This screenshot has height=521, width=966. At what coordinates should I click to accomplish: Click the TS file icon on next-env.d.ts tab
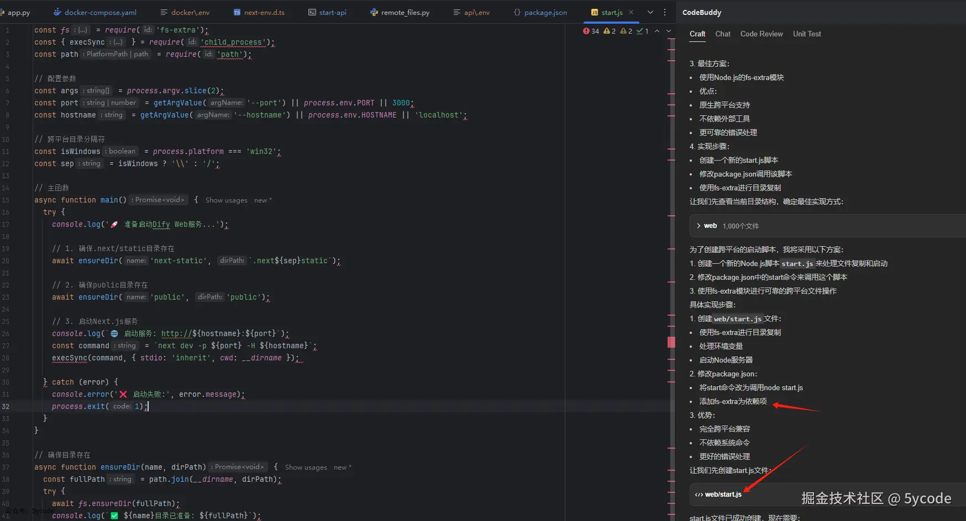(x=237, y=12)
